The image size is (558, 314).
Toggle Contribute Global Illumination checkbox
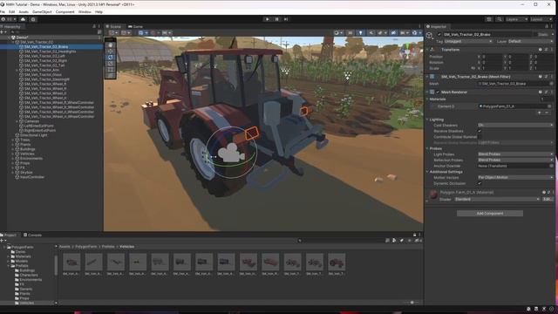click(480, 137)
